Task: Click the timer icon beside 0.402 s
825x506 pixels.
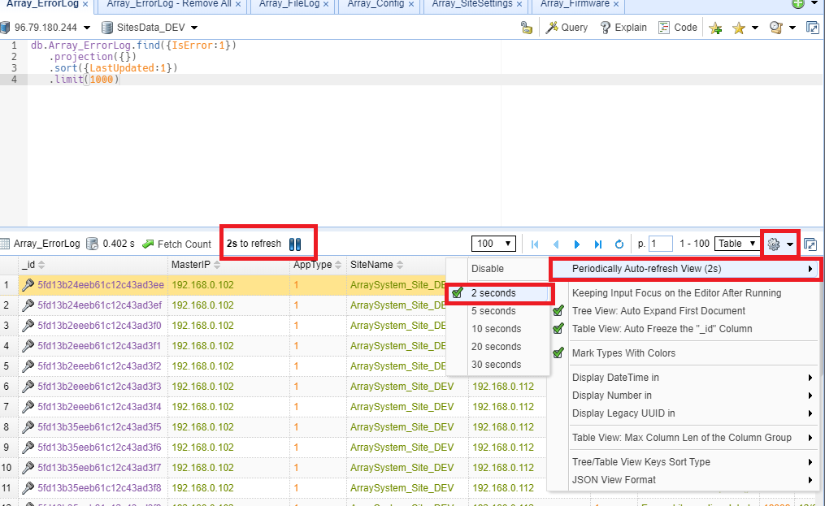Action: [x=92, y=244]
